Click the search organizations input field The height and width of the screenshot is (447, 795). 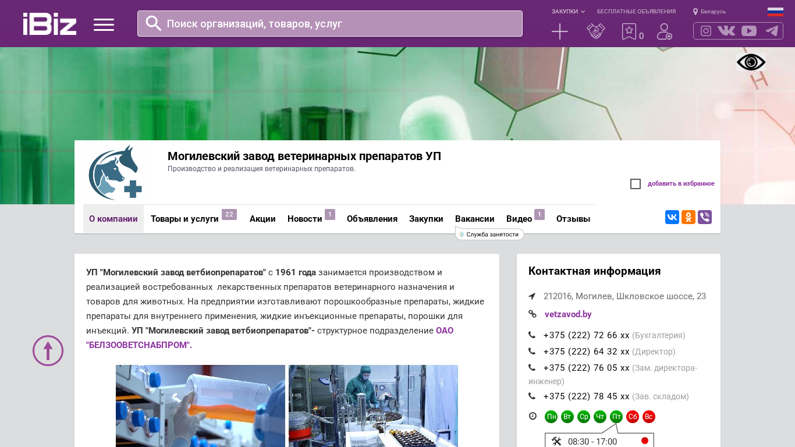tap(338, 24)
